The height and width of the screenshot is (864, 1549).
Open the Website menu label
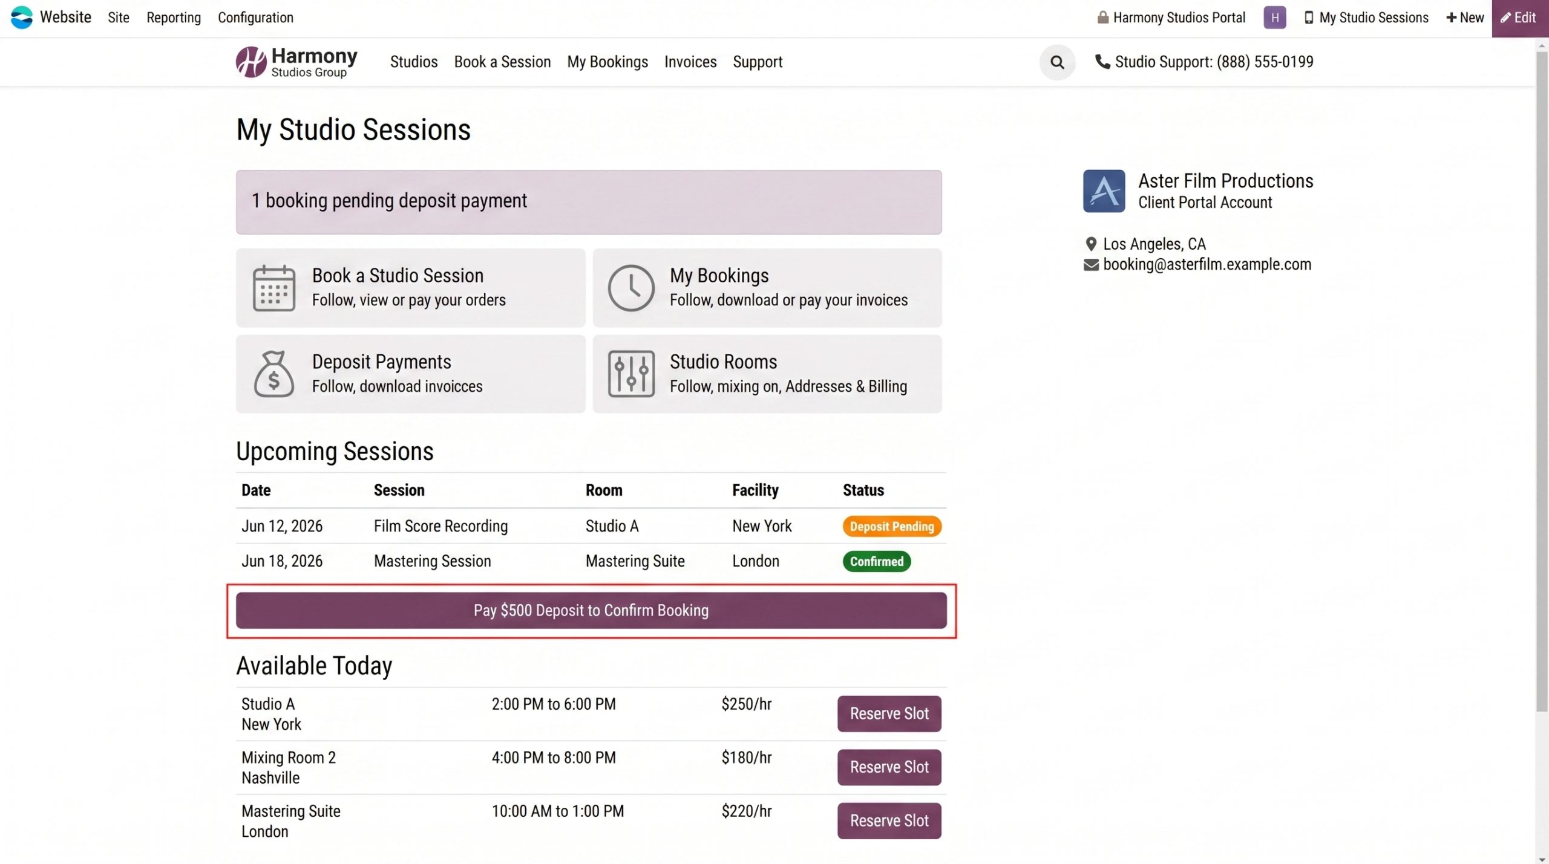65,18
